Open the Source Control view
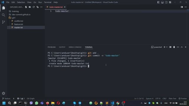The width and height of the screenshot is (189, 106). tap(4, 22)
